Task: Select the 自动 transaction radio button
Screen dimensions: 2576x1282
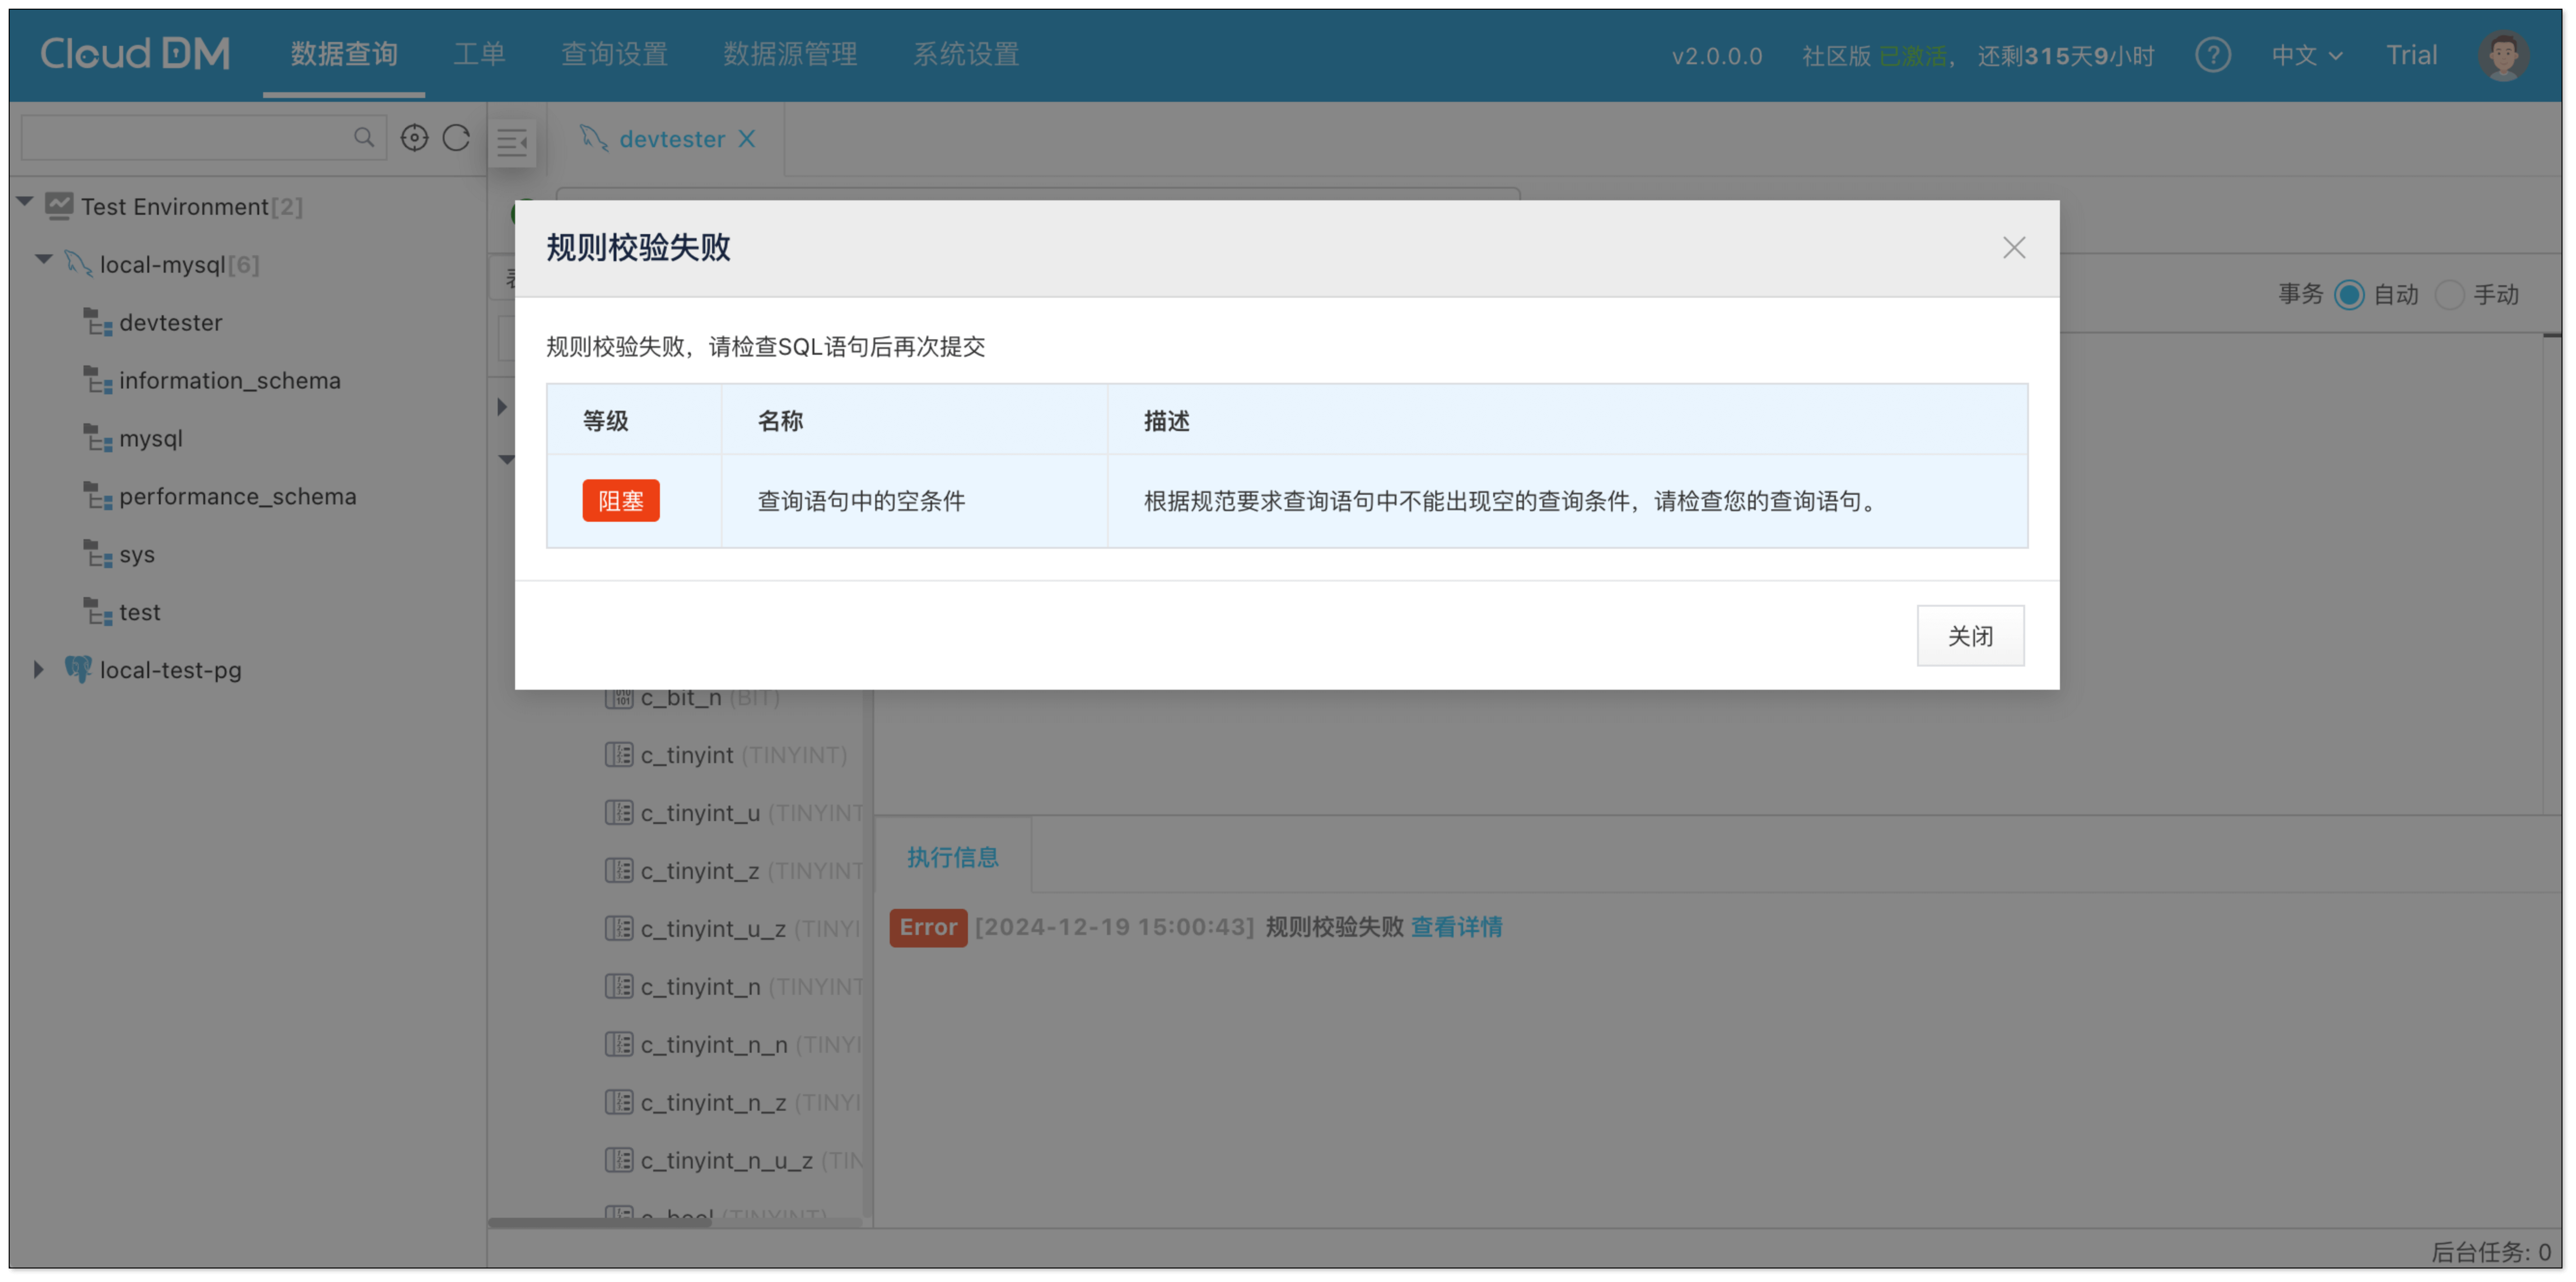Action: pos(2349,295)
